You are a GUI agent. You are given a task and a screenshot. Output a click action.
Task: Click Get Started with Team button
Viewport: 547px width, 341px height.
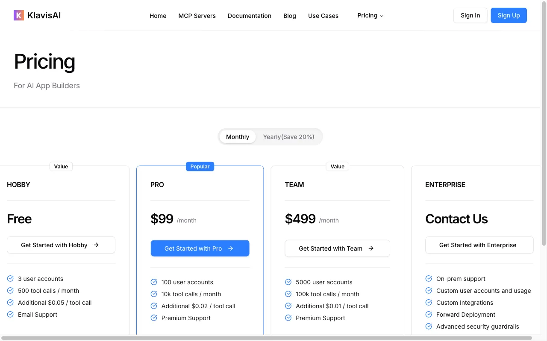338,249
